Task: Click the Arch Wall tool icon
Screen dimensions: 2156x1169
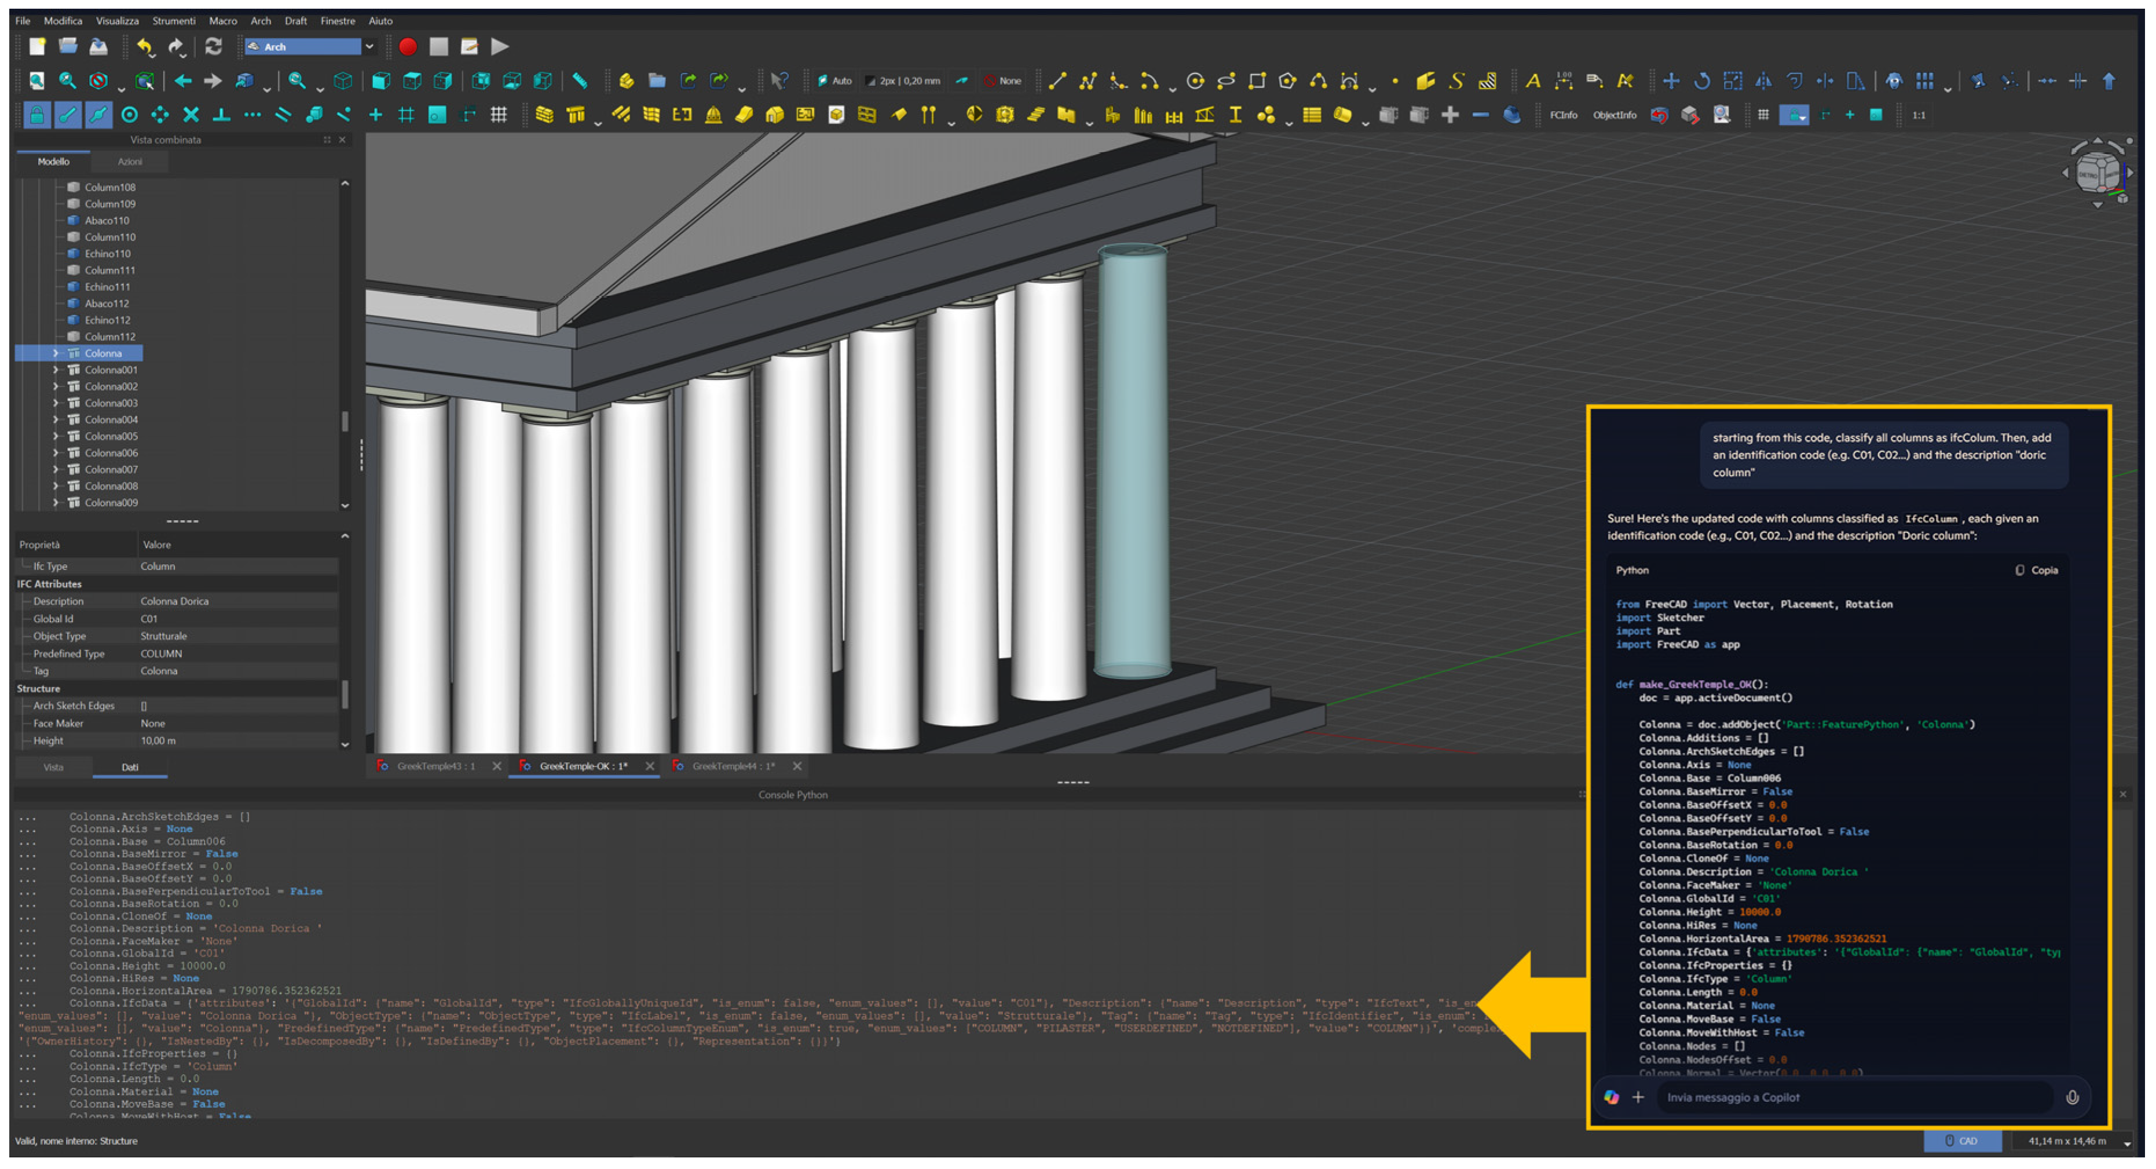Action: tap(544, 115)
